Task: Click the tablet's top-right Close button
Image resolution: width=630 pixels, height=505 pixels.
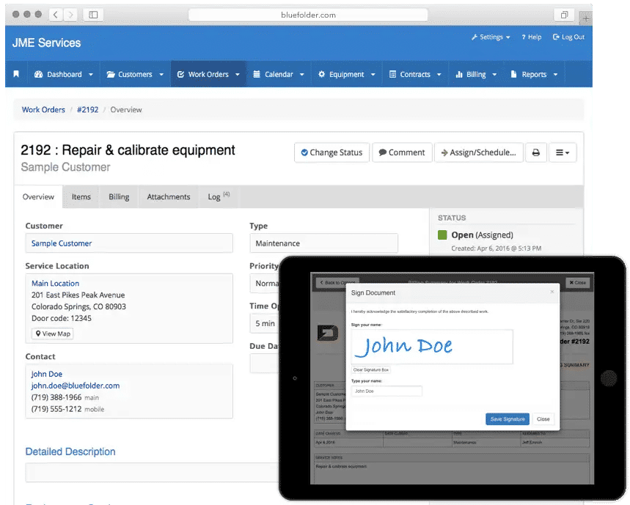Action: pyautogui.click(x=578, y=283)
